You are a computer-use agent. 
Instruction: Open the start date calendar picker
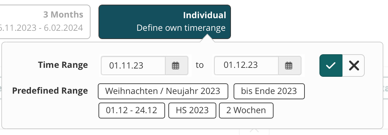(x=175, y=66)
